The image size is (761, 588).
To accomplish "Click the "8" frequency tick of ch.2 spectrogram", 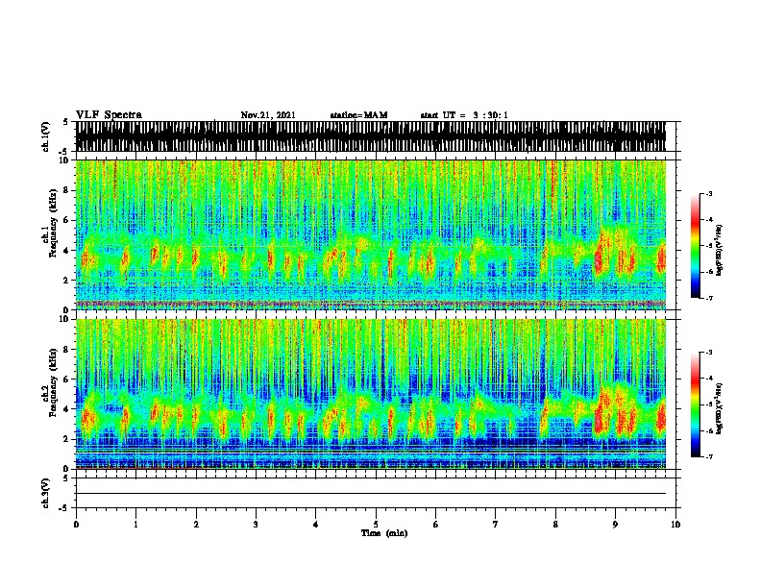I will click(67, 350).
